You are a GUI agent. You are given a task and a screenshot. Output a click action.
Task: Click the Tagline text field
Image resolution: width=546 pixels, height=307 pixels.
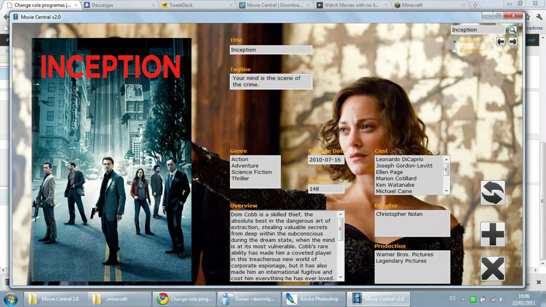(x=271, y=81)
